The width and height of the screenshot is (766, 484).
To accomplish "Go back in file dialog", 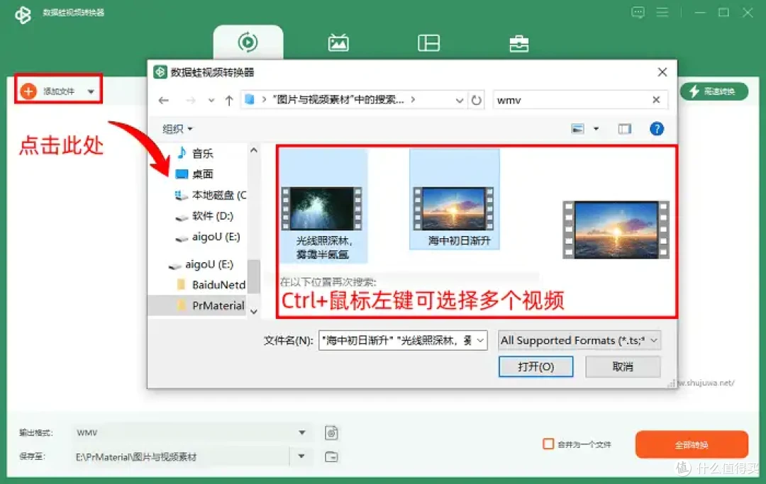I will coord(164,100).
